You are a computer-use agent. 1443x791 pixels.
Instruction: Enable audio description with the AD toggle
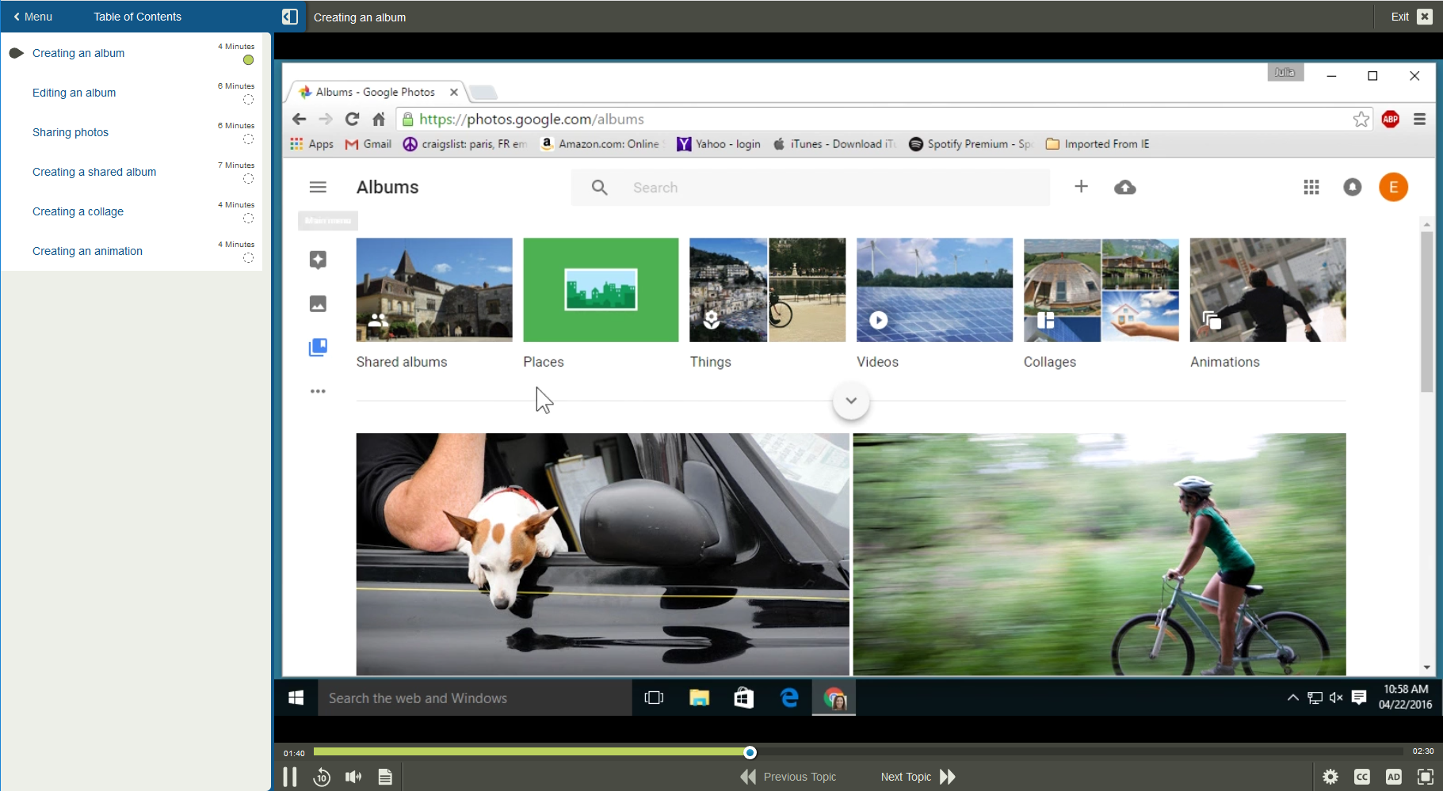[x=1394, y=777]
